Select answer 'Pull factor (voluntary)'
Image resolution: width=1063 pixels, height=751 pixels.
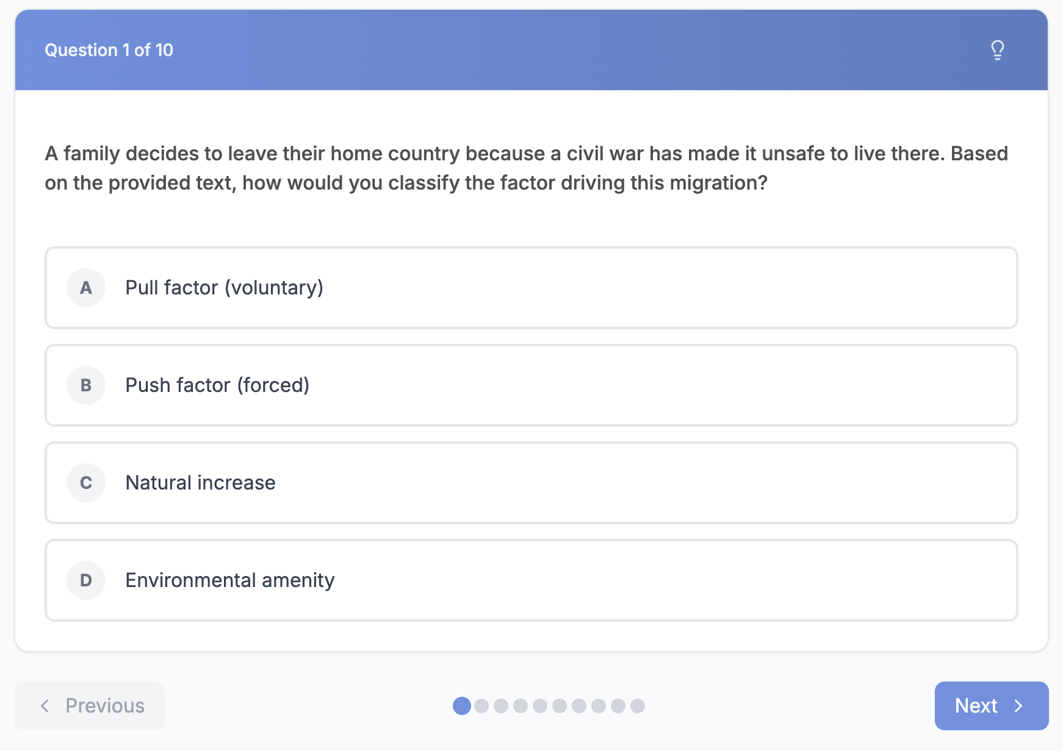531,288
